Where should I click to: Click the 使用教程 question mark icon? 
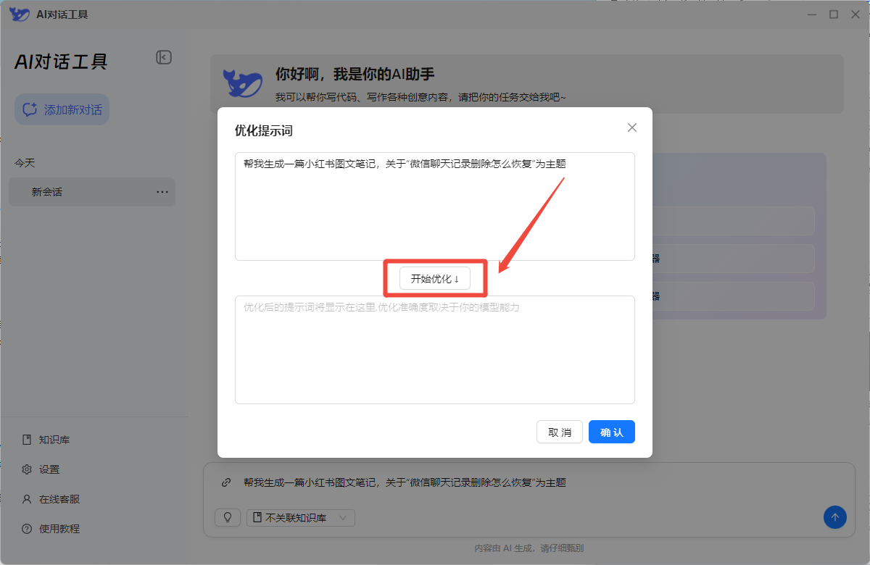click(27, 529)
